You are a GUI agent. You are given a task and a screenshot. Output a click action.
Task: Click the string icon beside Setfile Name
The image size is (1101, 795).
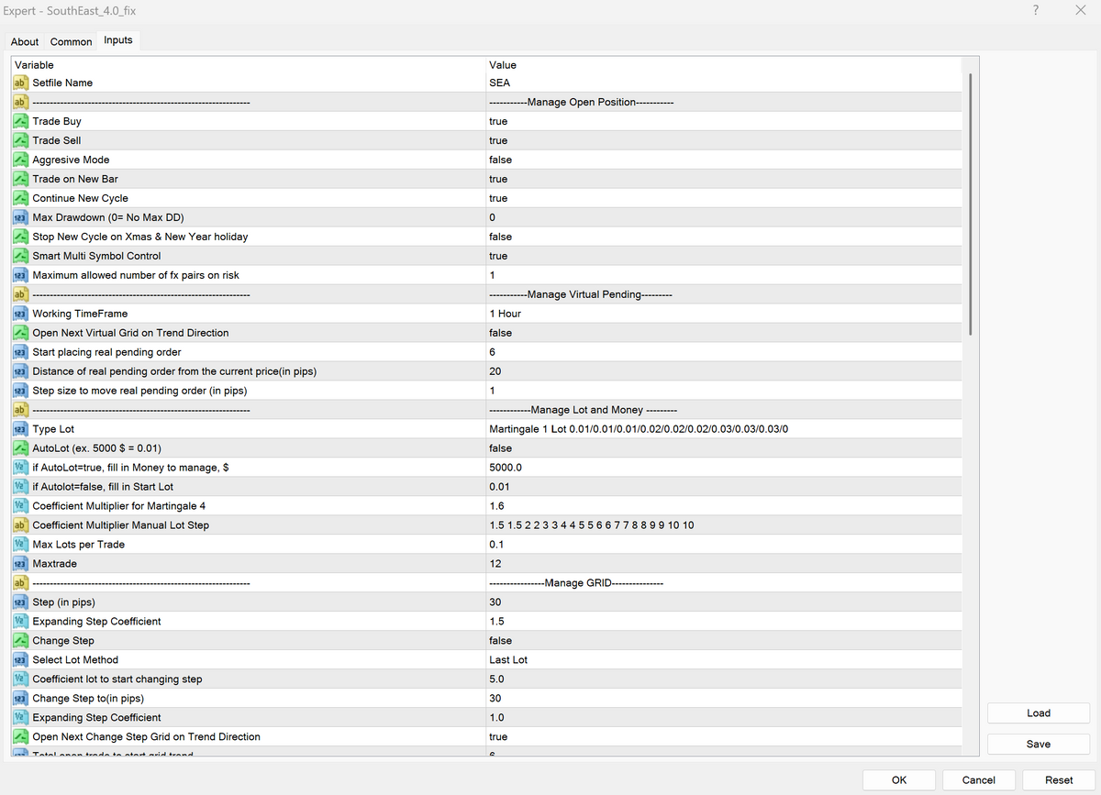pos(19,83)
